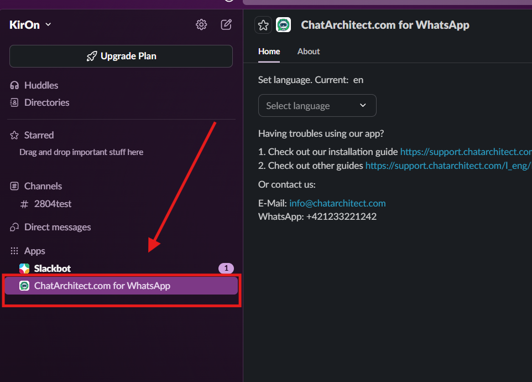Click the hash symbol next to 2804test

[x=24, y=204]
